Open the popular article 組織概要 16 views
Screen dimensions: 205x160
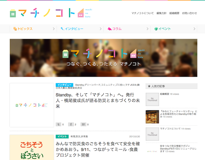pyautogui.click(x=169, y=94)
